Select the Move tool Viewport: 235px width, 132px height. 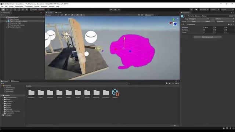pos(7,10)
